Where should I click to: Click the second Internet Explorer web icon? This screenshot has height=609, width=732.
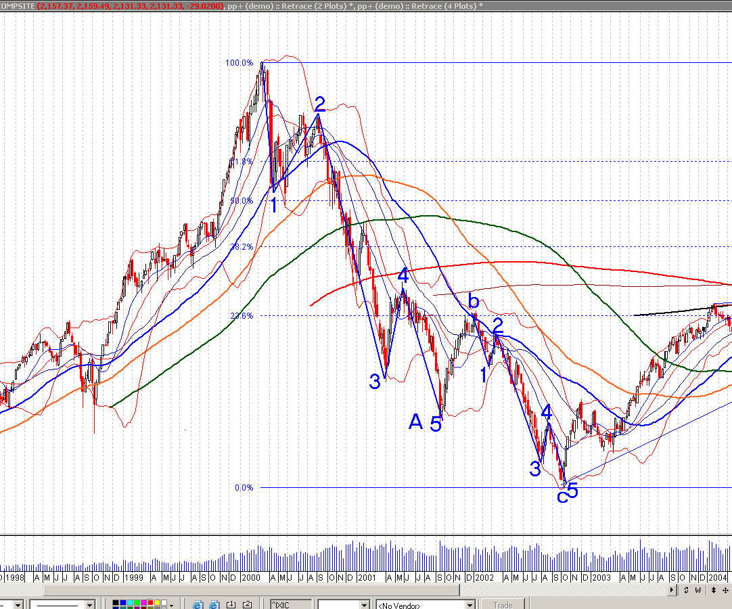coord(214,605)
